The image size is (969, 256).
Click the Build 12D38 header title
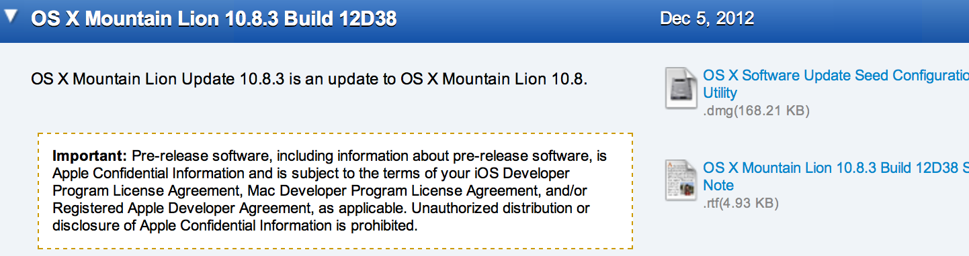(214, 18)
